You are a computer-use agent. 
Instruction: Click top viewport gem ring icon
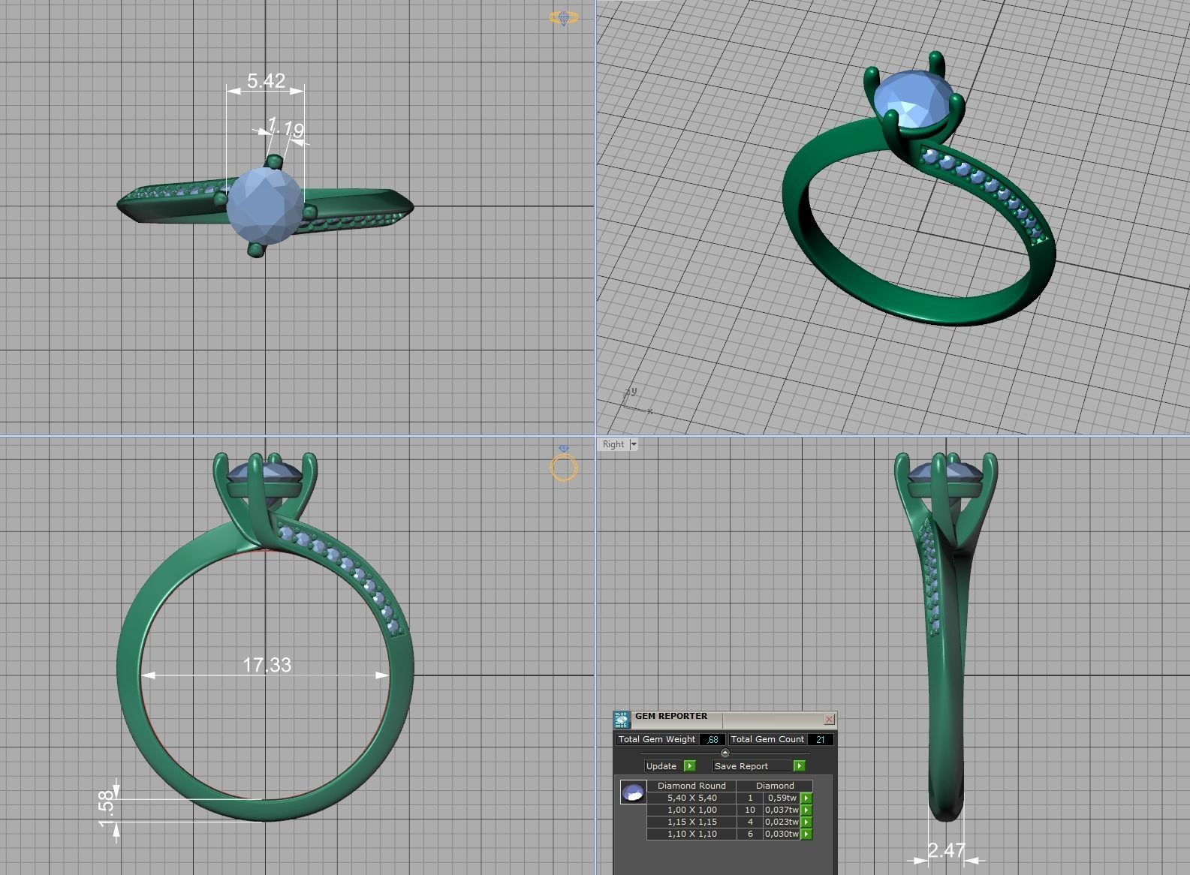(563, 17)
